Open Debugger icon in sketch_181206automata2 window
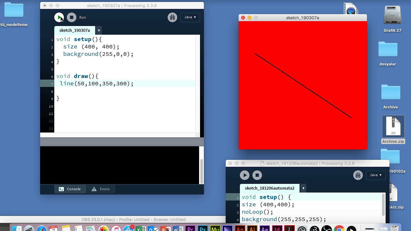Image resolution: width=411 pixels, height=231 pixels. click(358, 175)
